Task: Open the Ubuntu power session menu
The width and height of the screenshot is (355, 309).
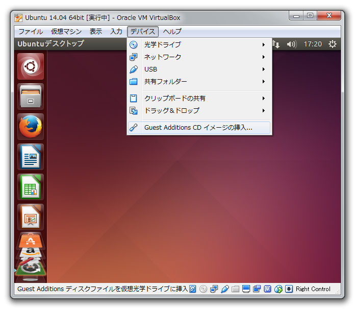Action: coord(333,44)
